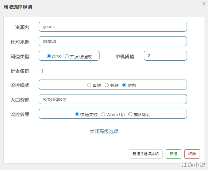Enable the 是否集群 checkbox
The height and width of the screenshot is (170, 208).
[x=41, y=71]
